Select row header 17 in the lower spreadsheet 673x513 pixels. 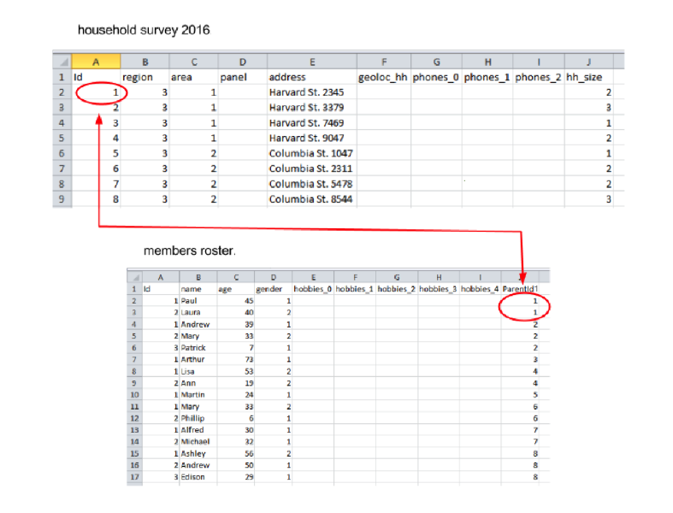[x=134, y=477]
